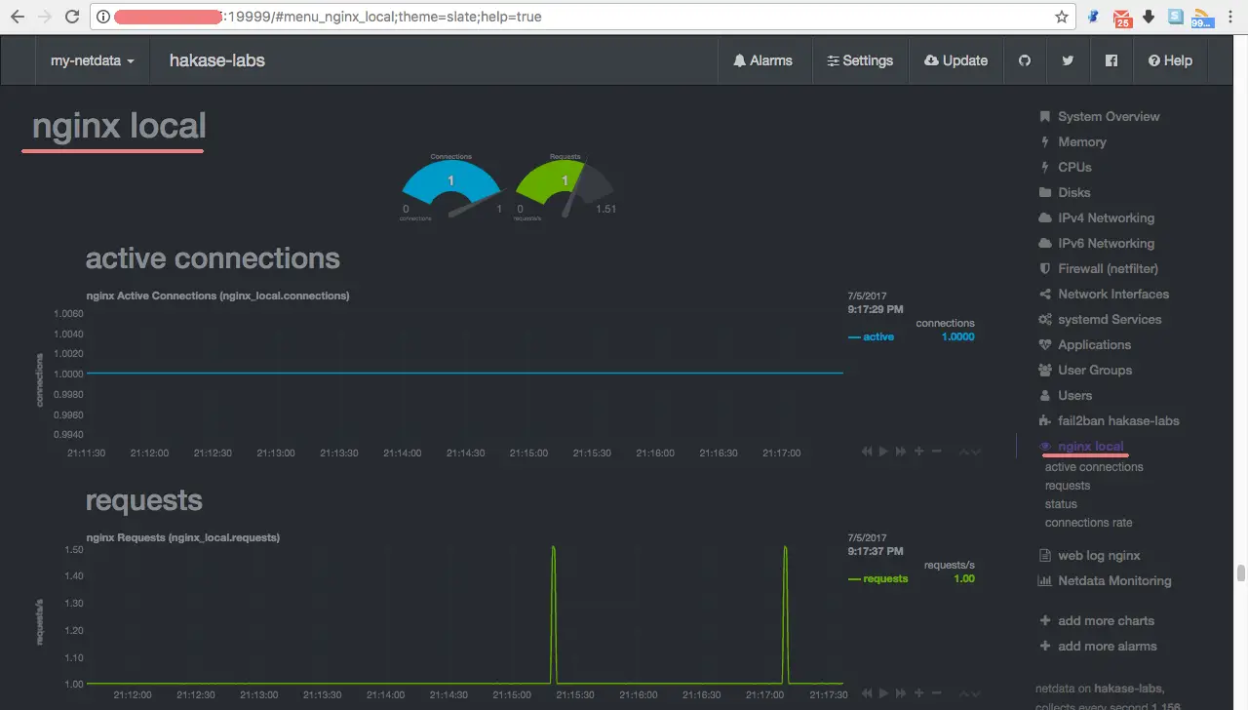Open Applications section
Viewport: 1248px width, 710px height.
click(x=1084, y=344)
